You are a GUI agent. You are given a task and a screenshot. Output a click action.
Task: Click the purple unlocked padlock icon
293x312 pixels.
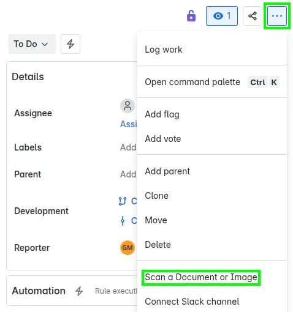pyautogui.click(x=191, y=16)
